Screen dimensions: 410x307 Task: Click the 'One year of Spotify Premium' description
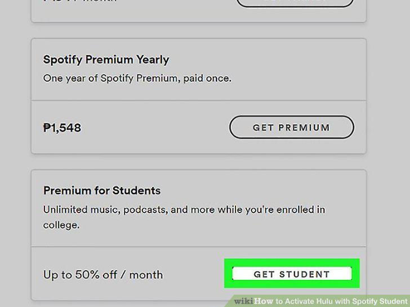pos(137,78)
